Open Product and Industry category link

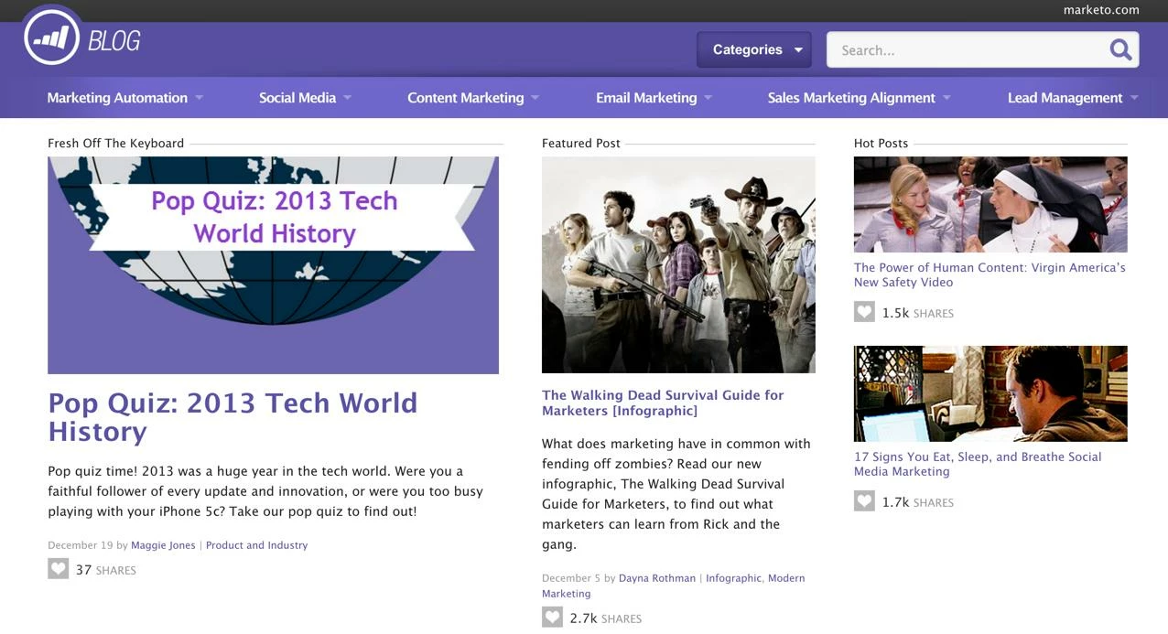point(256,545)
